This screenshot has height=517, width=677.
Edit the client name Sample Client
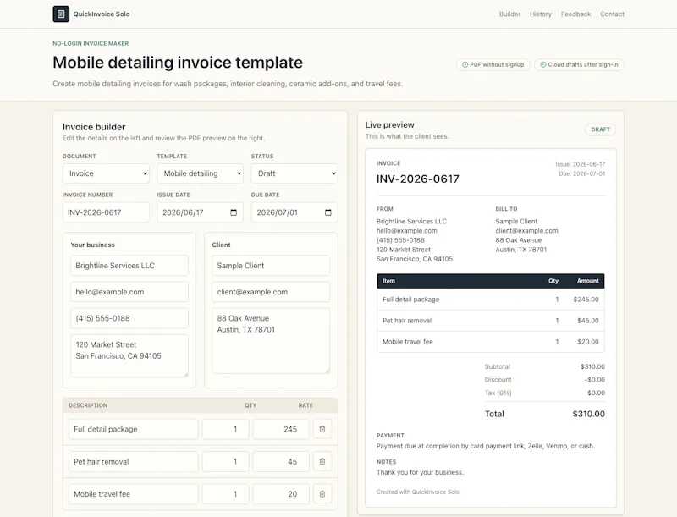[x=271, y=266]
